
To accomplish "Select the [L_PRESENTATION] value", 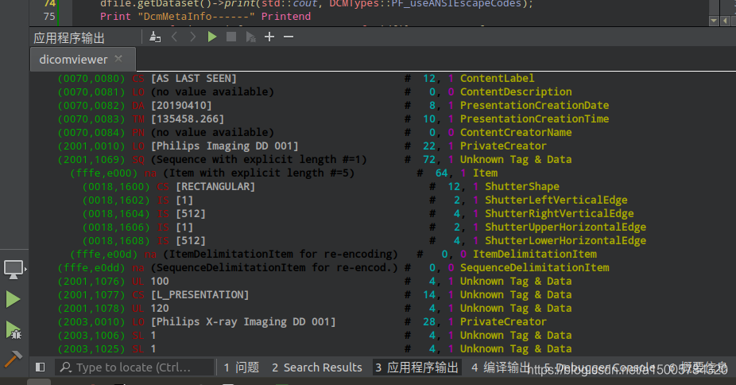I will [199, 295].
